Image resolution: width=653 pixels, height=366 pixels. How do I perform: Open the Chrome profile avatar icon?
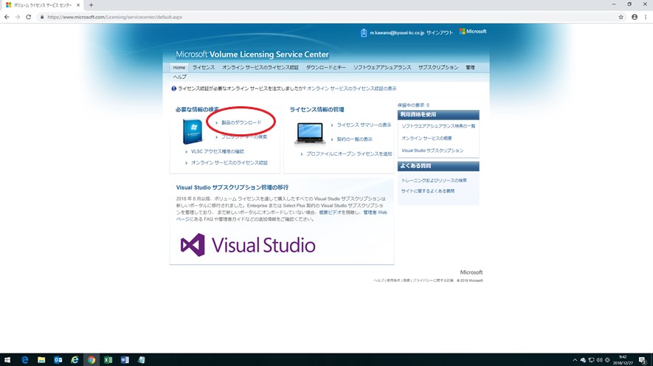point(635,17)
